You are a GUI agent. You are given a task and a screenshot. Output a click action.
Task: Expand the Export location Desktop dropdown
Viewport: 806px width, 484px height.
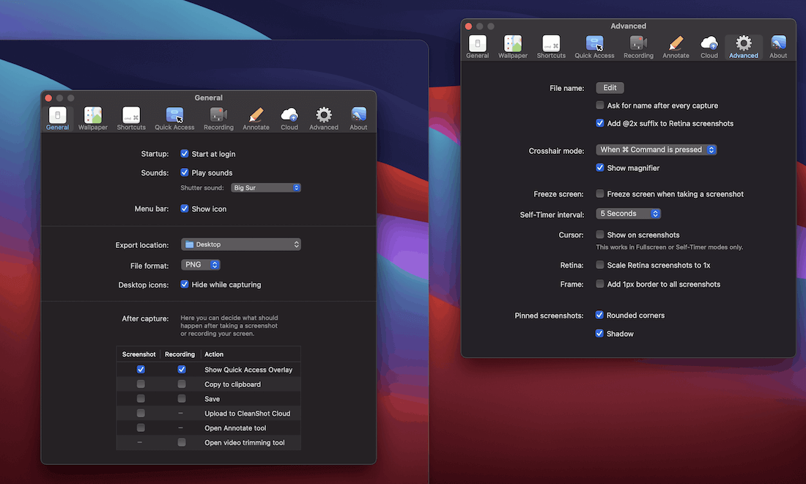click(x=241, y=244)
